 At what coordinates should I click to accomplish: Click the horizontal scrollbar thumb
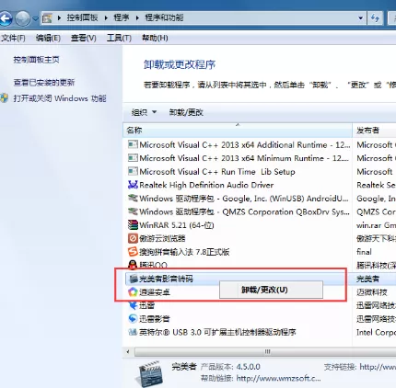coord(266,352)
